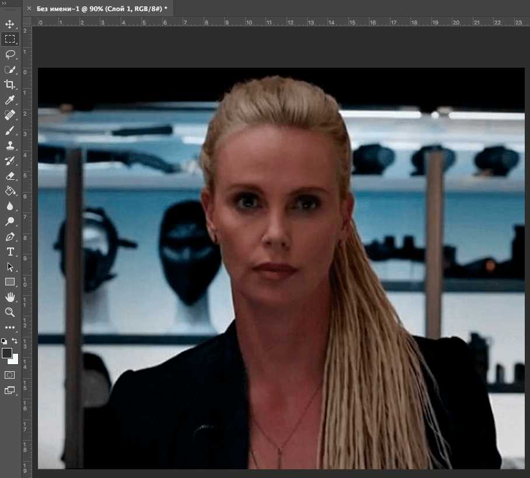
Task: Select the History Brush tool
Action: click(10, 161)
